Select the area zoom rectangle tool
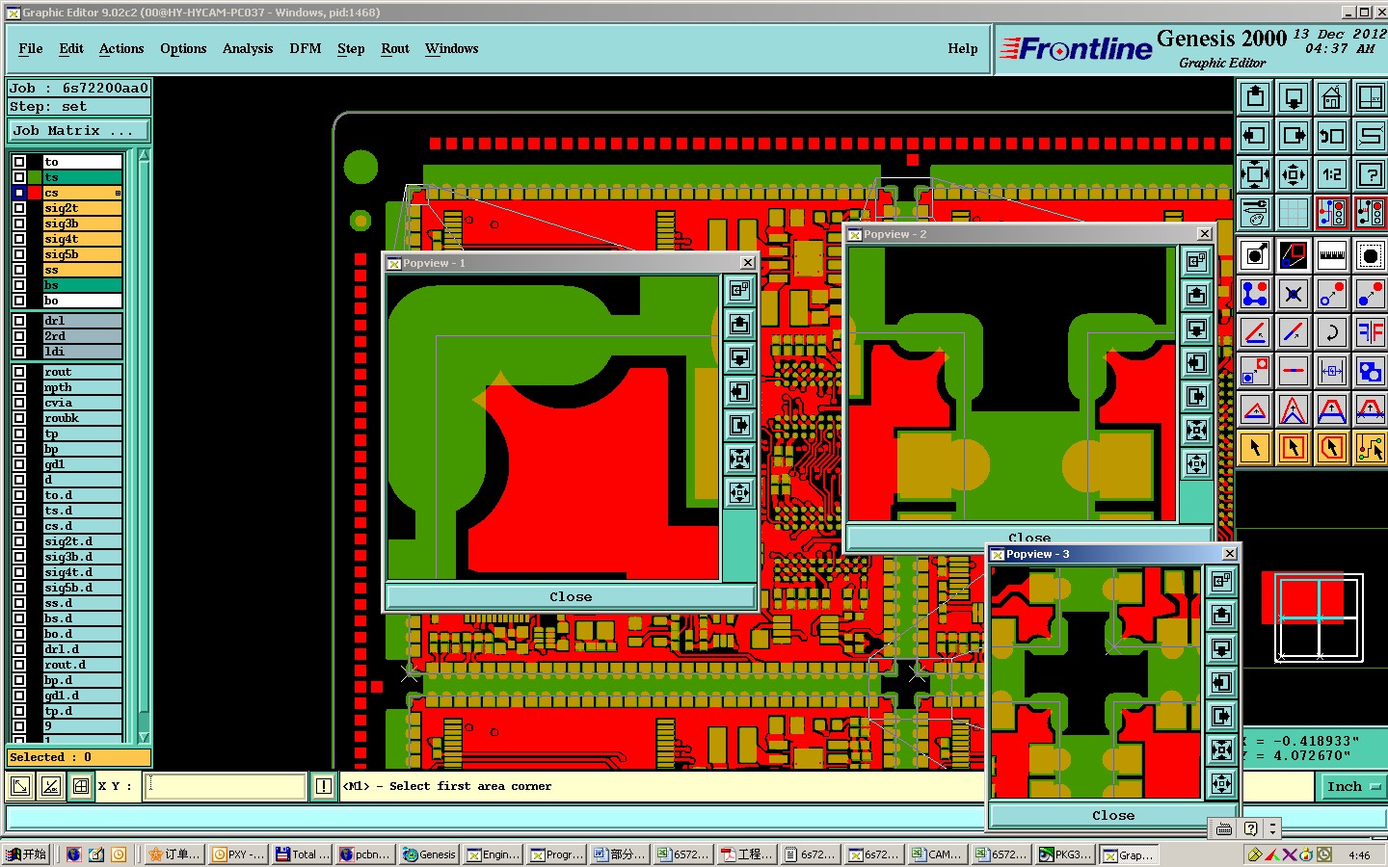The width and height of the screenshot is (1388, 867). pyautogui.click(x=1294, y=255)
